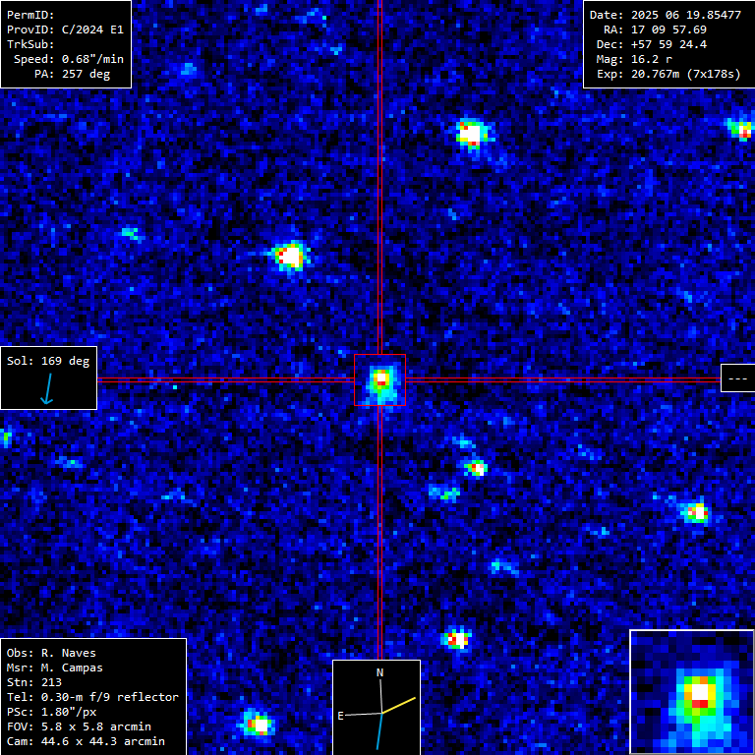
Task: Click the Speed 0.68"/min value
Action: pyautogui.click(x=69, y=59)
